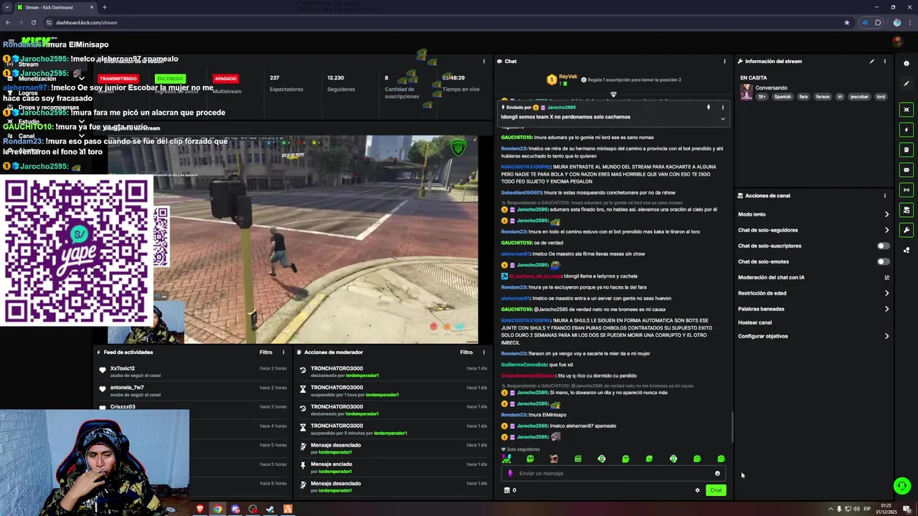Image resolution: width=918 pixels, height=516 pixels.
Task: Open a new browser tab
Action: click(105, 7)
